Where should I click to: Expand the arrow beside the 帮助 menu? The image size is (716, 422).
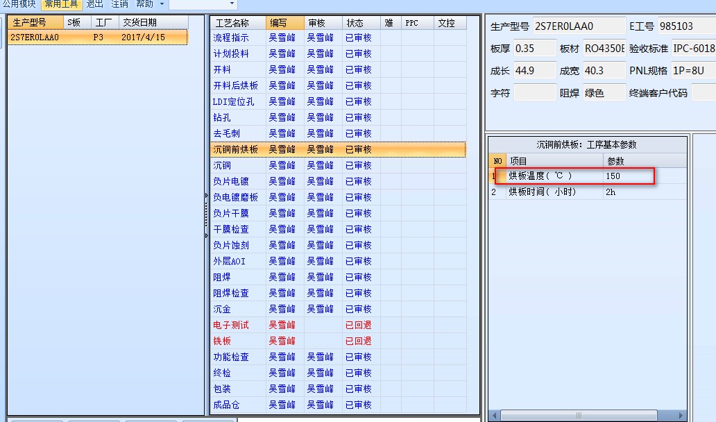click(x=162, y=4)
